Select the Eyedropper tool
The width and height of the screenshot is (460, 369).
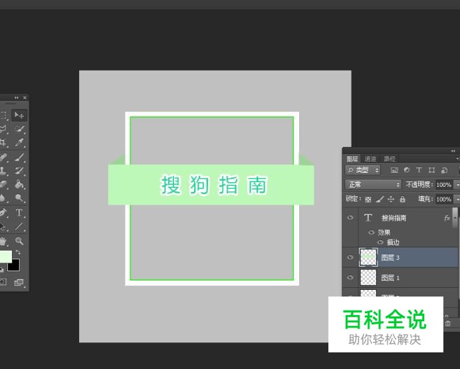pyautogui.click(x=19, y=142)
